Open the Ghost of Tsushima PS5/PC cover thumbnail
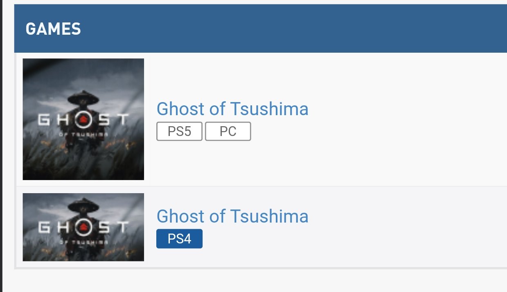This screenshot has width=507, height=292. [x=83, y=119]
